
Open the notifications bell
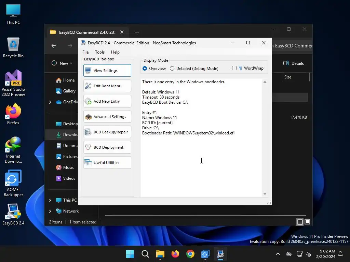[341, 254]
